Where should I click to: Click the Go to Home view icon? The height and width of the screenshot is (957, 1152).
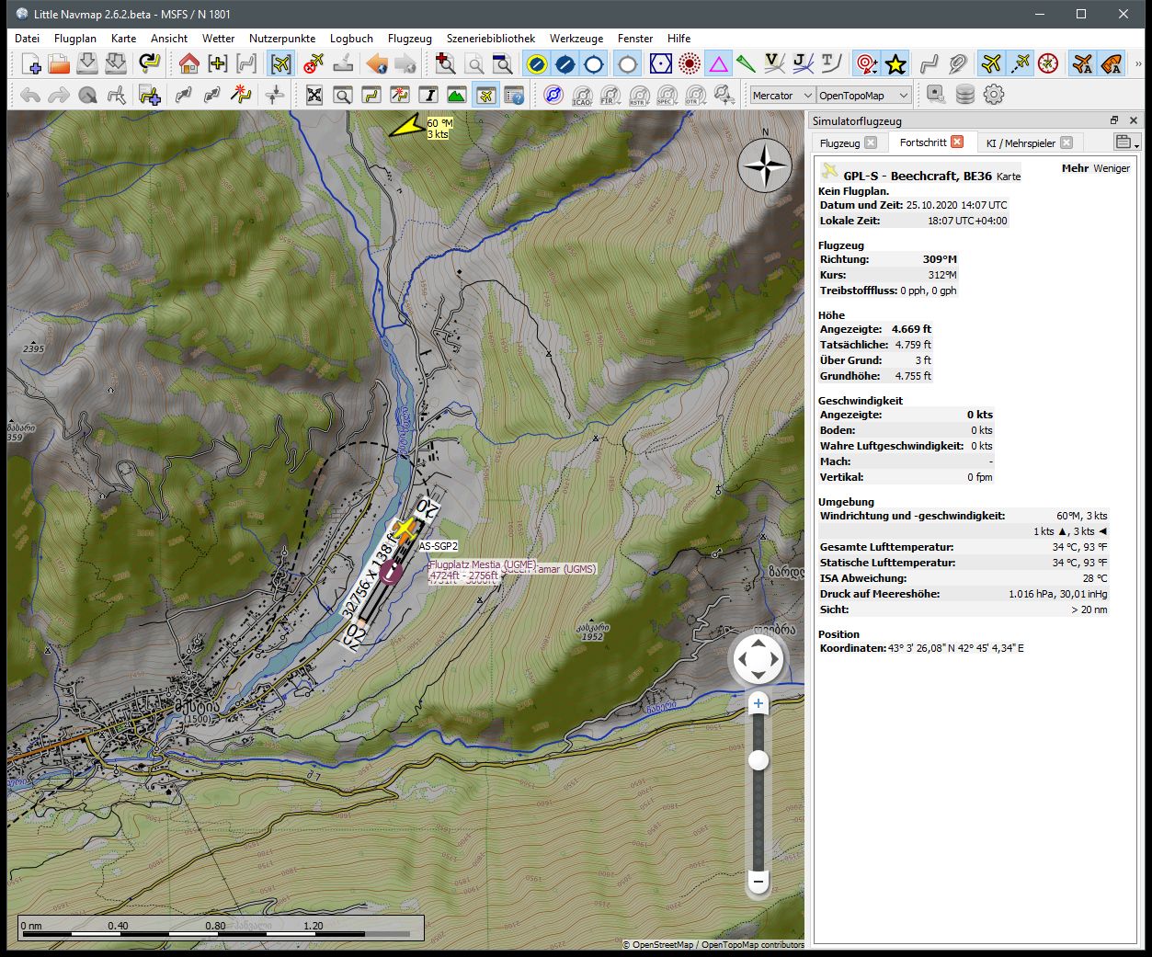[189, 63]
